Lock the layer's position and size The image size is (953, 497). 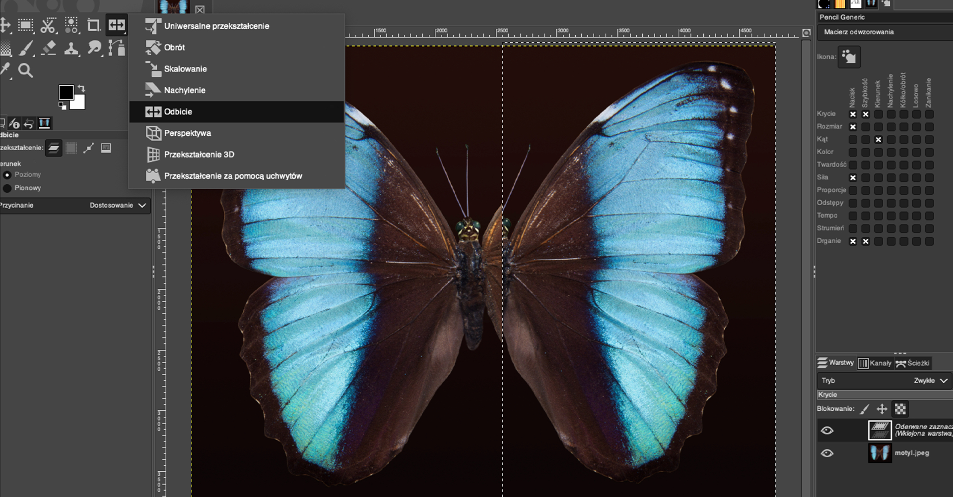882,409
